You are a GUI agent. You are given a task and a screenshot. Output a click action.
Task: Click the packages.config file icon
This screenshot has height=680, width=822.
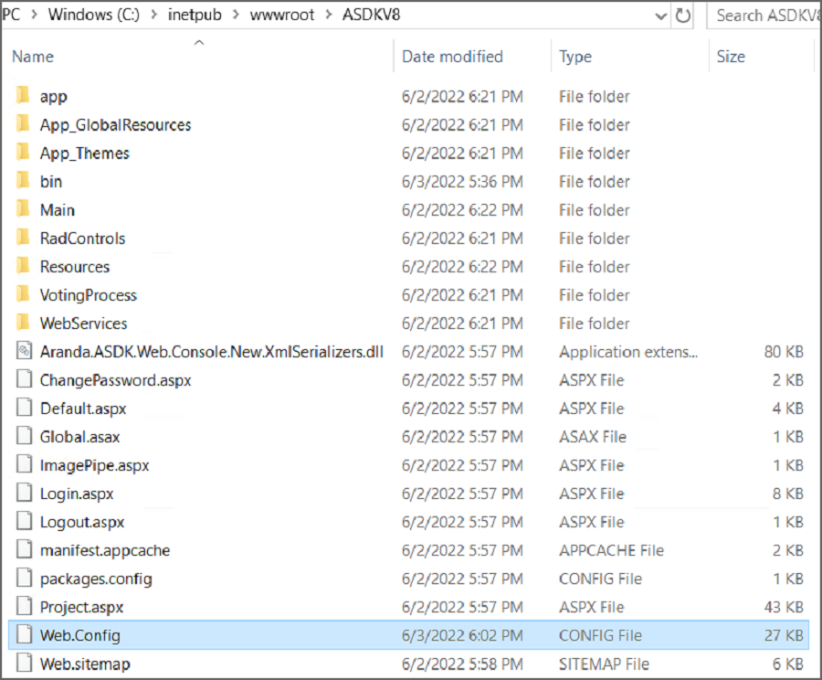pos(24,578)
